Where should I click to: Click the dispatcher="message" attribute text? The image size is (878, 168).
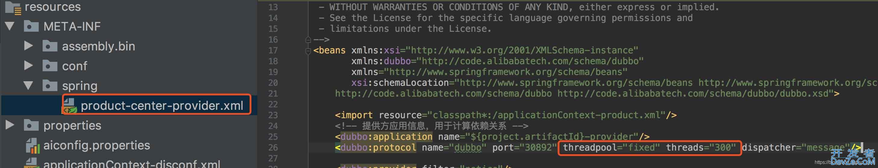click(x=796, y=148)
